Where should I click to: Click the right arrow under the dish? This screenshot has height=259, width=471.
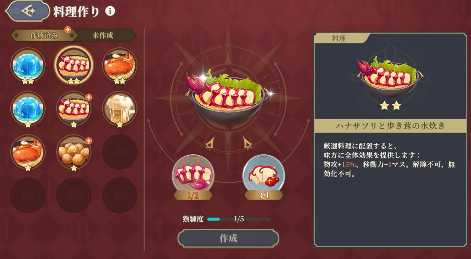(x=248, y=144)
